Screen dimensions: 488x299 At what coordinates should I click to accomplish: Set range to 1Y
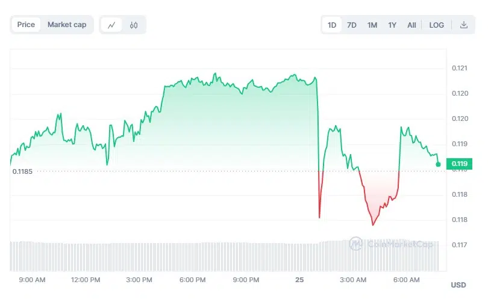pos(392,25)
